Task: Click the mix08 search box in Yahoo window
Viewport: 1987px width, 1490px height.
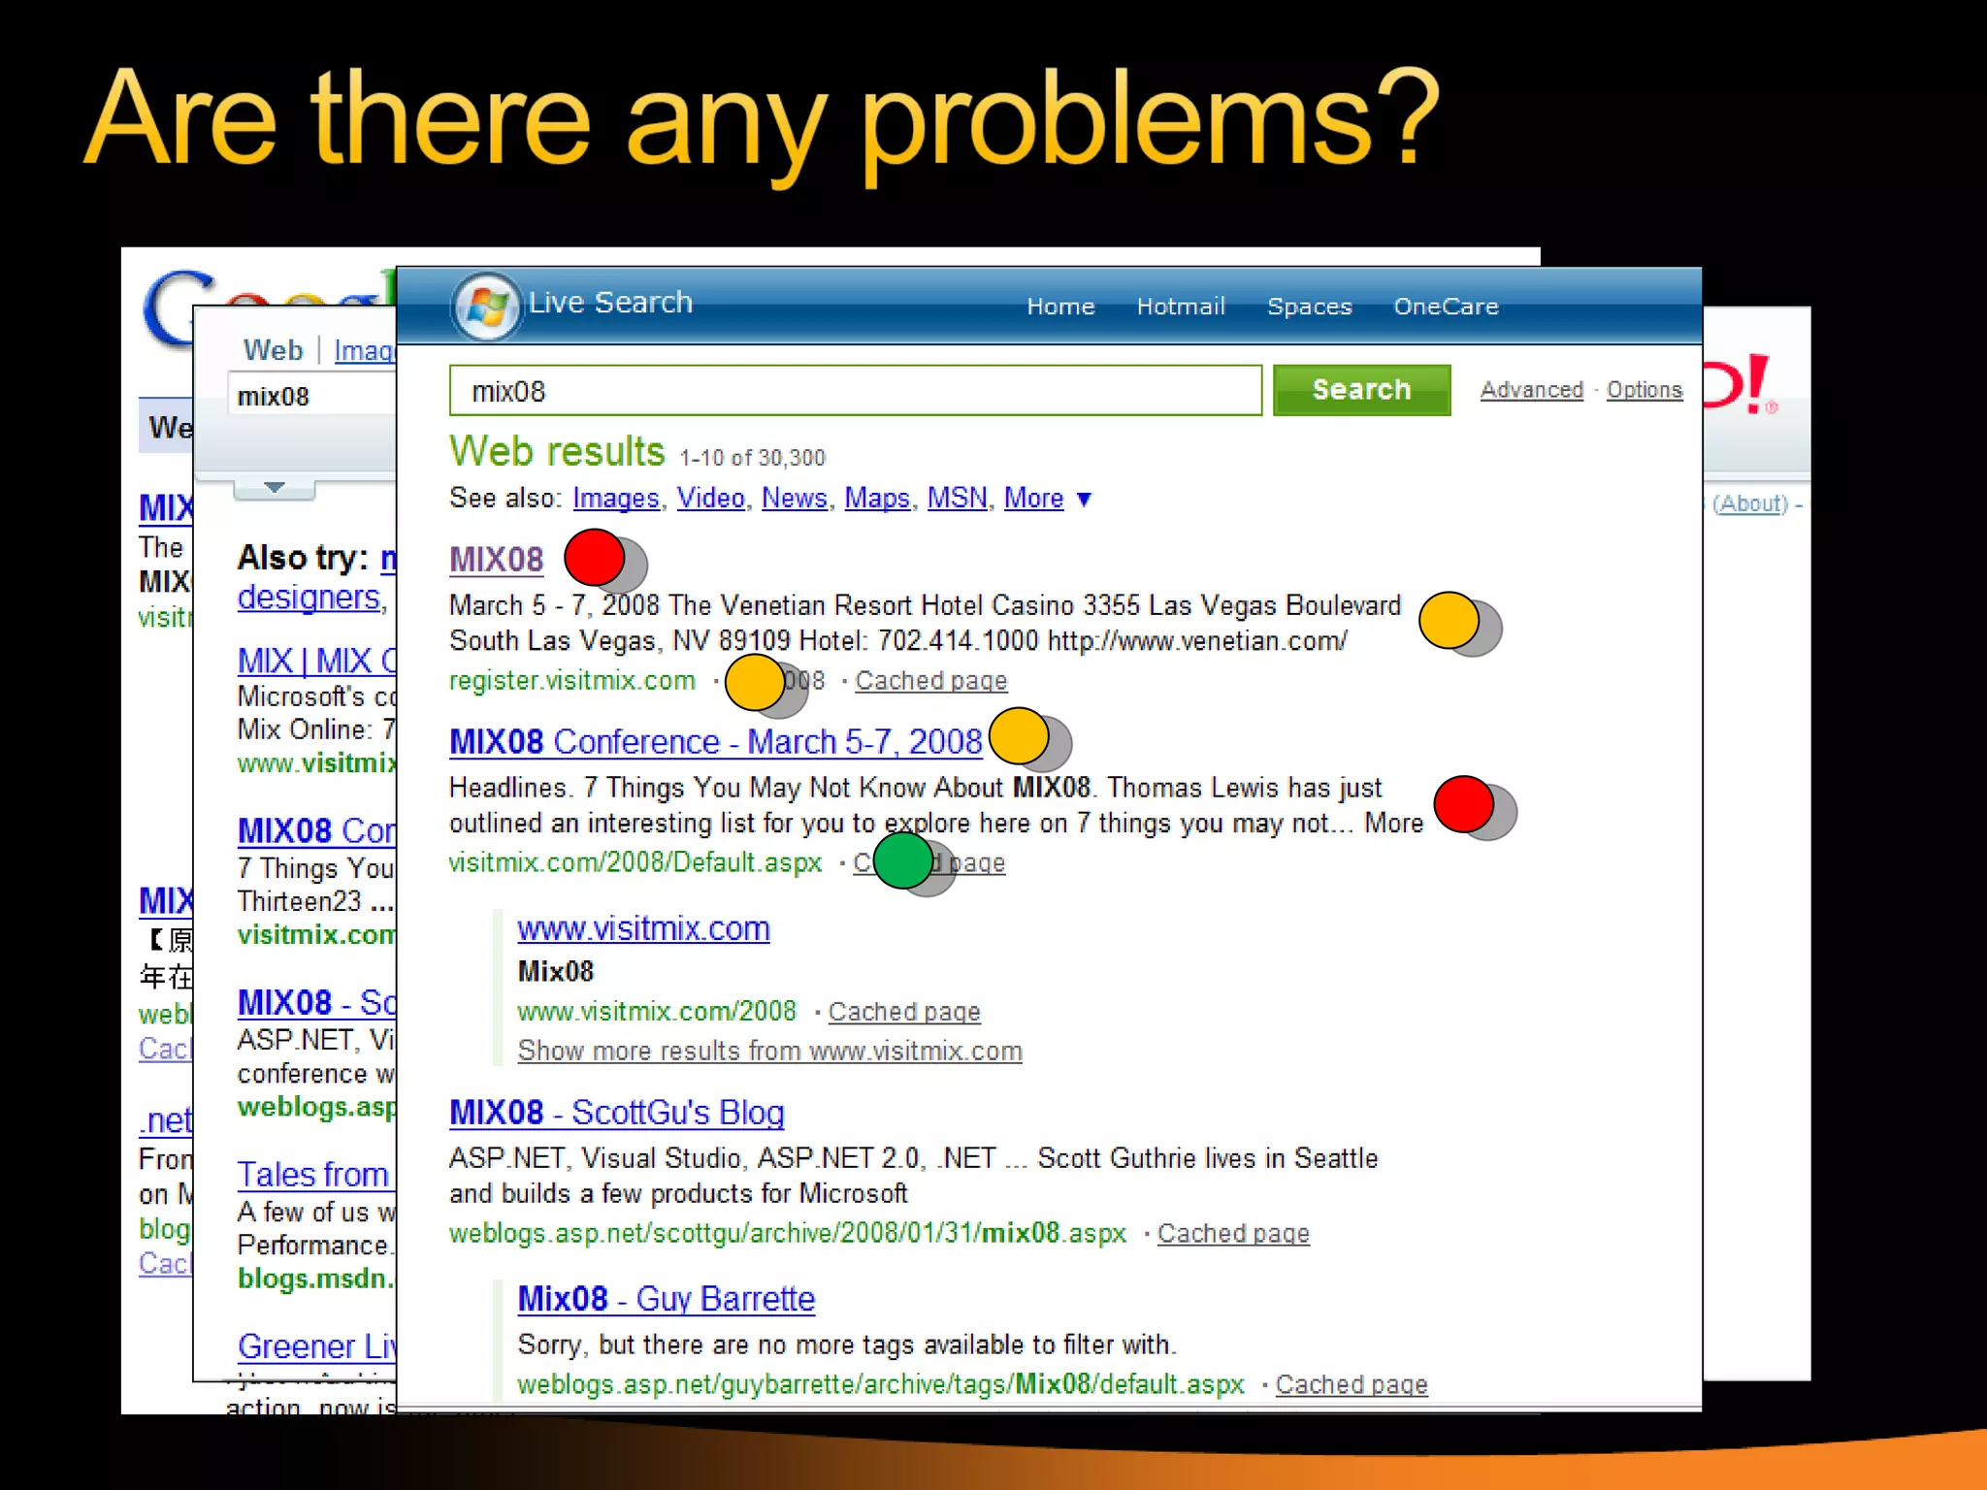Action: click(311, 396)
